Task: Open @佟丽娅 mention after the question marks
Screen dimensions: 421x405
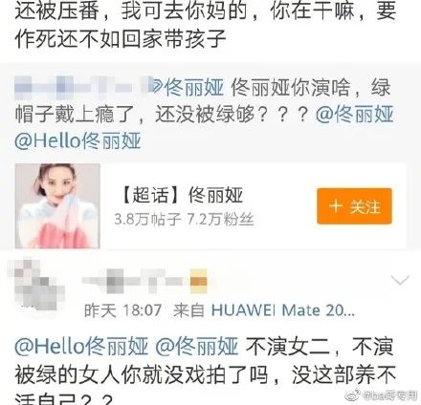Action: [354, 115]
